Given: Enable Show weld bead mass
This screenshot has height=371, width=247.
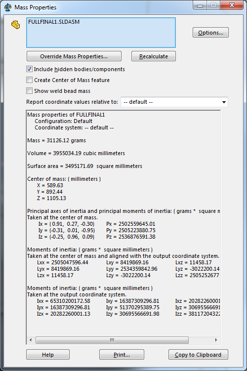Looking at the screenshot, I should [x=29, y=91].
